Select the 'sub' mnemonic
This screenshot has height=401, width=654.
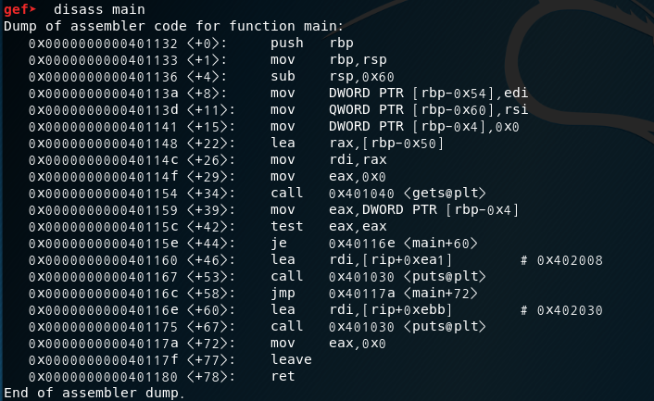pos(283,76)
